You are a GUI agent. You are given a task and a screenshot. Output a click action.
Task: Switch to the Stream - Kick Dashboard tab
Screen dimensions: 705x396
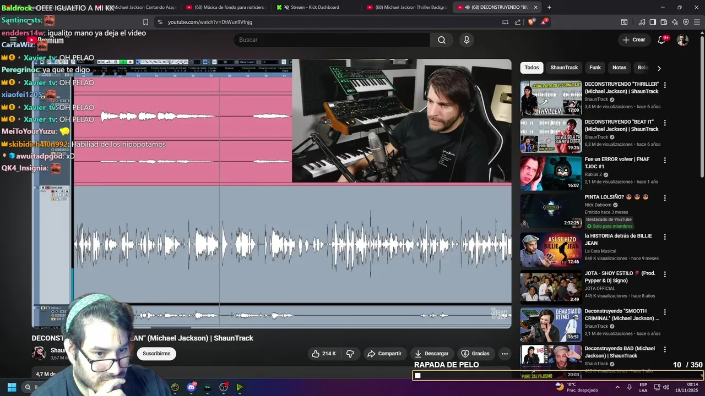tap(314, 7)
